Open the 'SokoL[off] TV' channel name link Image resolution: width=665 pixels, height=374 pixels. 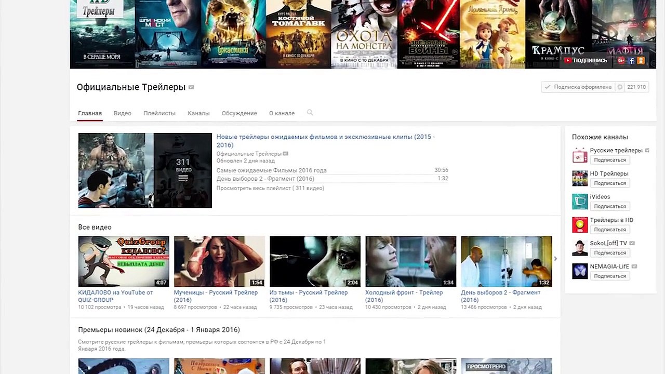pyautogui.click(x=608, y=243)
